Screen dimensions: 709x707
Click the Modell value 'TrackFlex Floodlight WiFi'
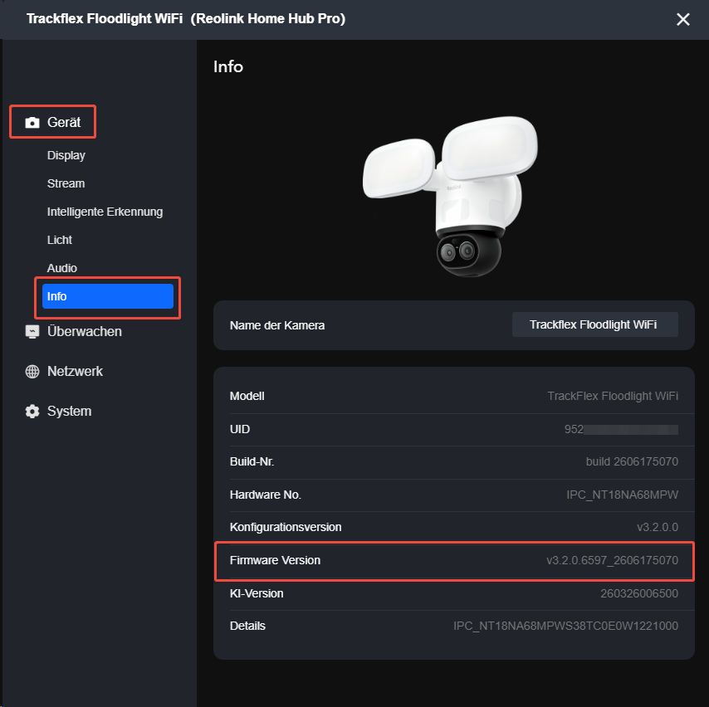point(612,396)
